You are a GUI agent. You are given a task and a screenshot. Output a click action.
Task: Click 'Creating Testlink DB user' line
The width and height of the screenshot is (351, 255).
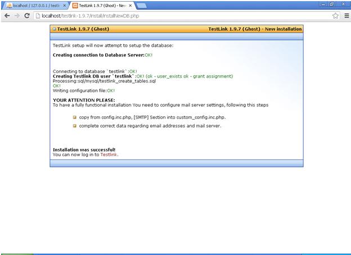[143, 76]
